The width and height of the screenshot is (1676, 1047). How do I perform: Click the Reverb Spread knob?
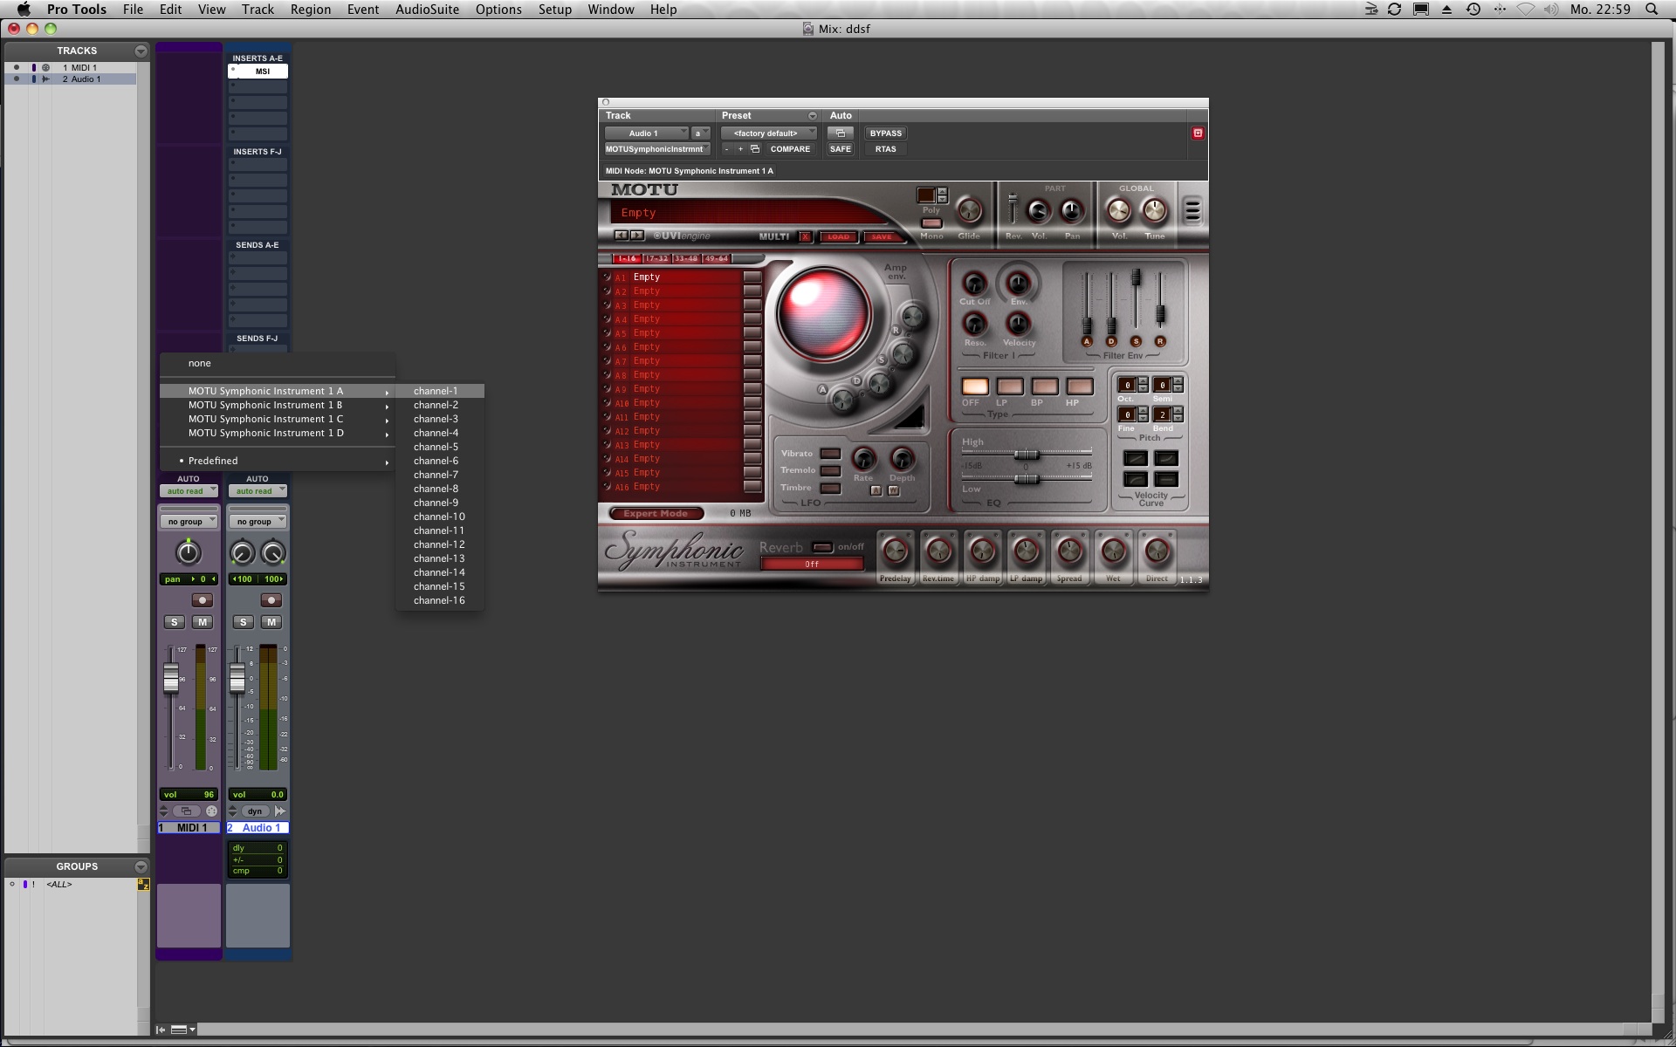point(1069,551)
